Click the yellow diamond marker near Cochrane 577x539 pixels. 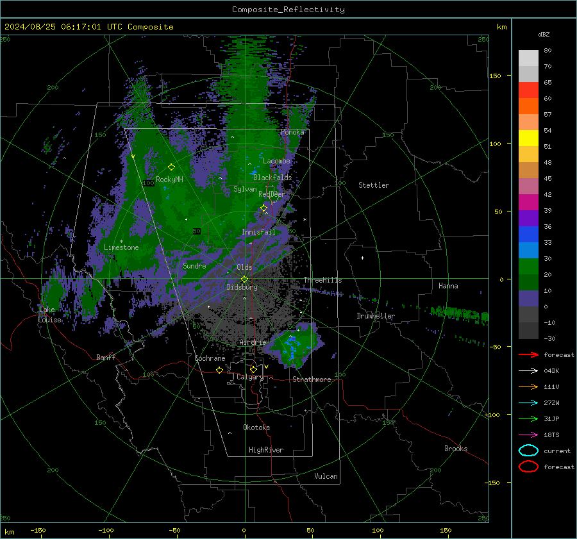coord(219,370)
